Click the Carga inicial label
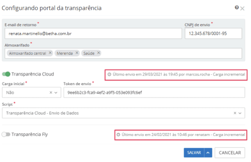Screen dimensions: 251x162 pos(13,84)
